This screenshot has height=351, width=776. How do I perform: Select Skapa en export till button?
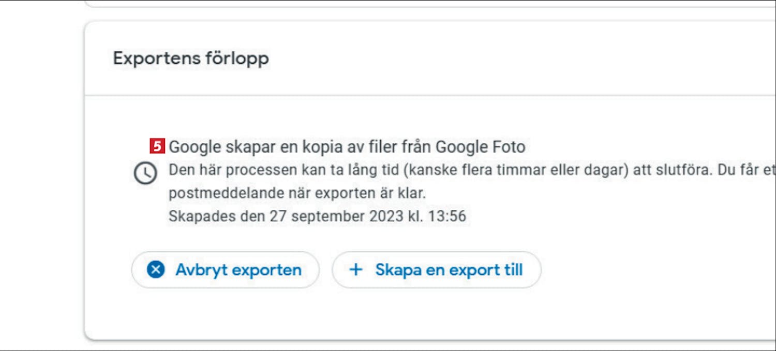[x=436, y=270]
